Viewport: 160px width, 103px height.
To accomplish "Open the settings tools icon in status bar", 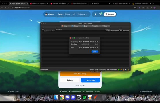I will coord(126,70).
